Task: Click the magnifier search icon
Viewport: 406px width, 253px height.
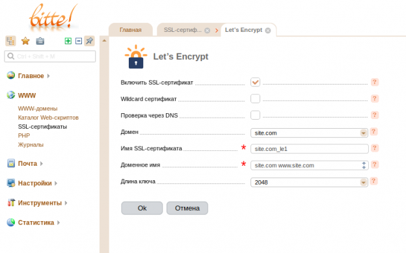Action: point(11,56)
